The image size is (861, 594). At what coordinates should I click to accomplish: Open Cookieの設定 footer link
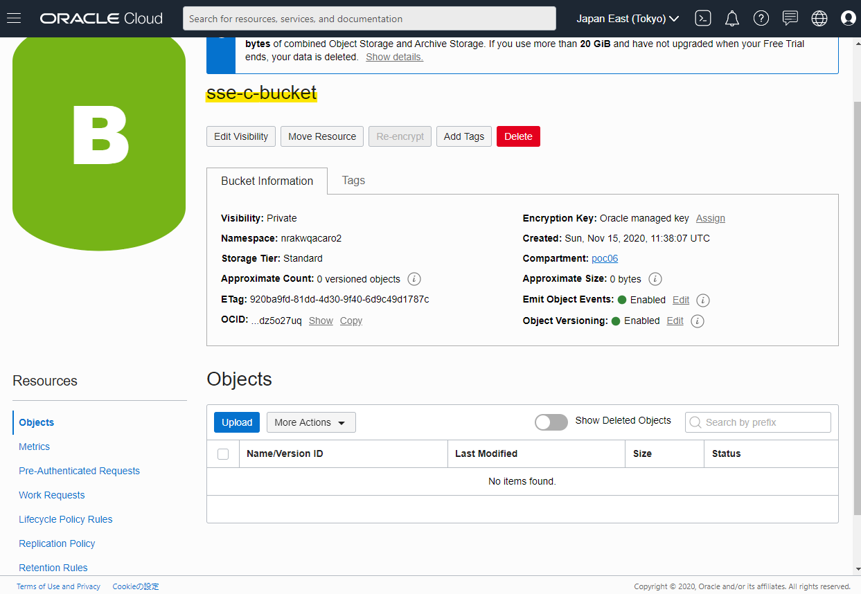click(136, 586)
